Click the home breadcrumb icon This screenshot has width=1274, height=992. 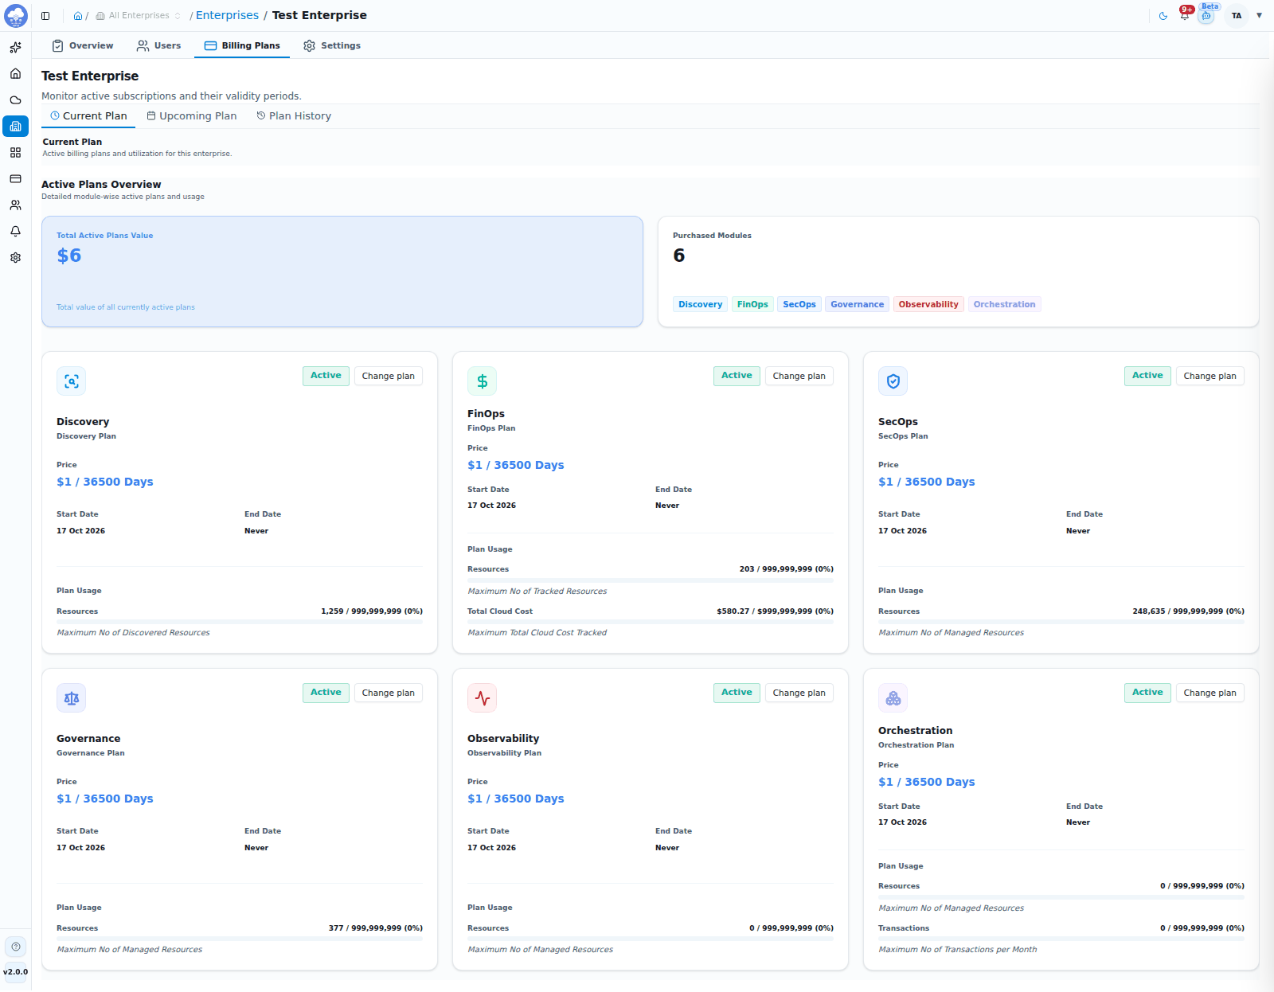click(78, 16)
